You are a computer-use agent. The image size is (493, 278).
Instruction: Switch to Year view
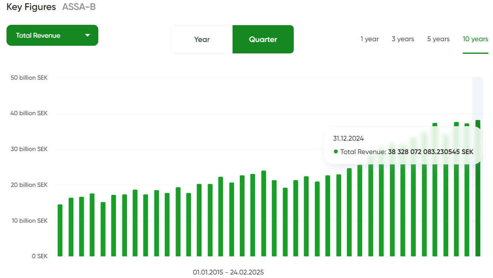point(202,39)
